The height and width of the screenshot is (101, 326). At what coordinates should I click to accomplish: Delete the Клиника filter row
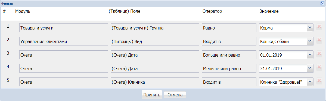pos(319,81)
